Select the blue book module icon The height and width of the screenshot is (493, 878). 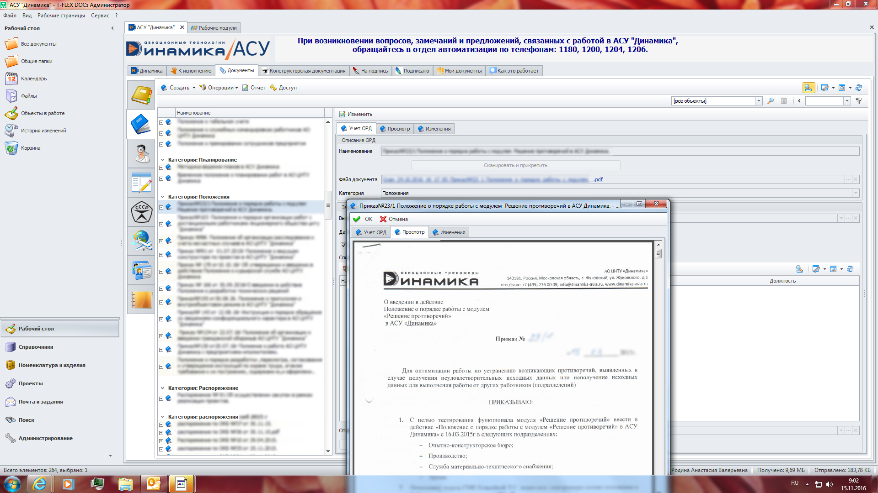(141, 124)
